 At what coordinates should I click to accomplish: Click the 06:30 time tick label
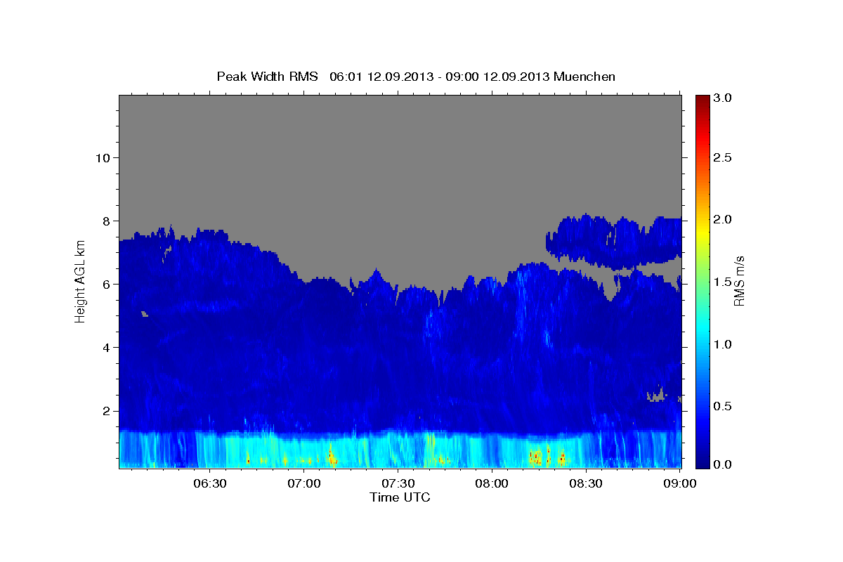click(210, 483)
